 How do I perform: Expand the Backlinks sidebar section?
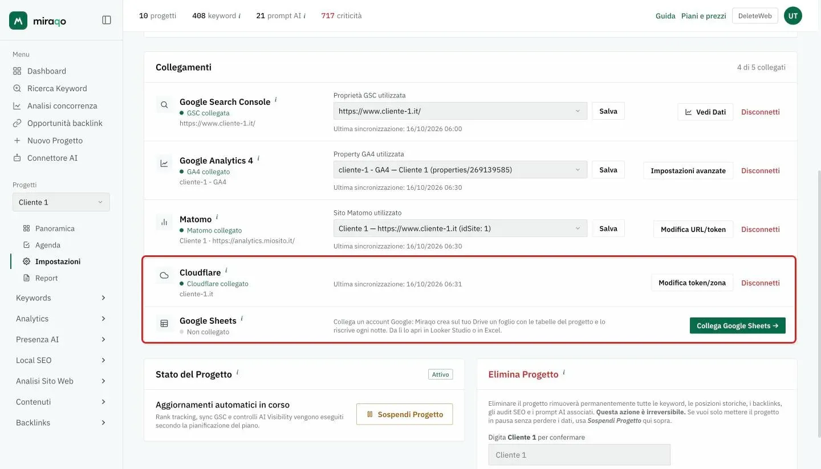click(x=61, y=423)
